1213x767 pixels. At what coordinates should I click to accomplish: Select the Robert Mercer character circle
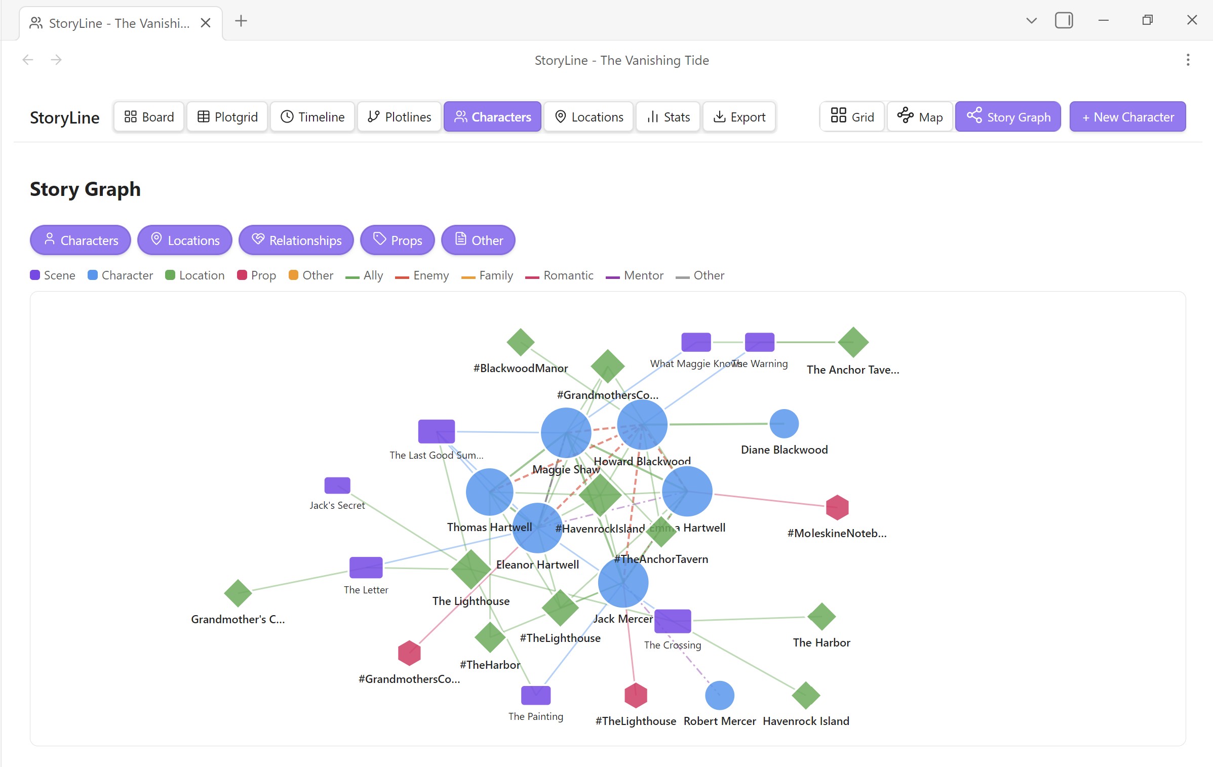pyautogui.click(x=719, y=695)
